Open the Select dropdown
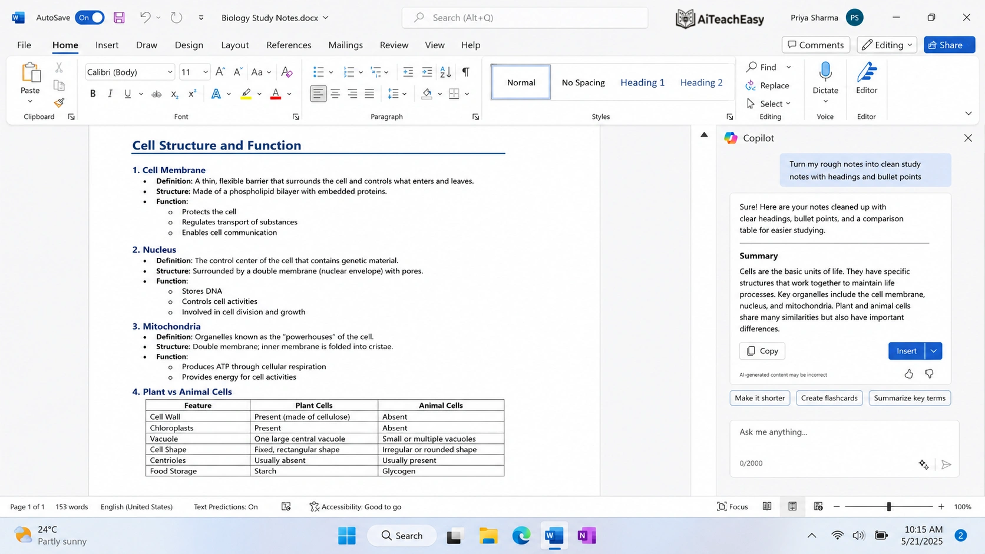 point(768,104)
